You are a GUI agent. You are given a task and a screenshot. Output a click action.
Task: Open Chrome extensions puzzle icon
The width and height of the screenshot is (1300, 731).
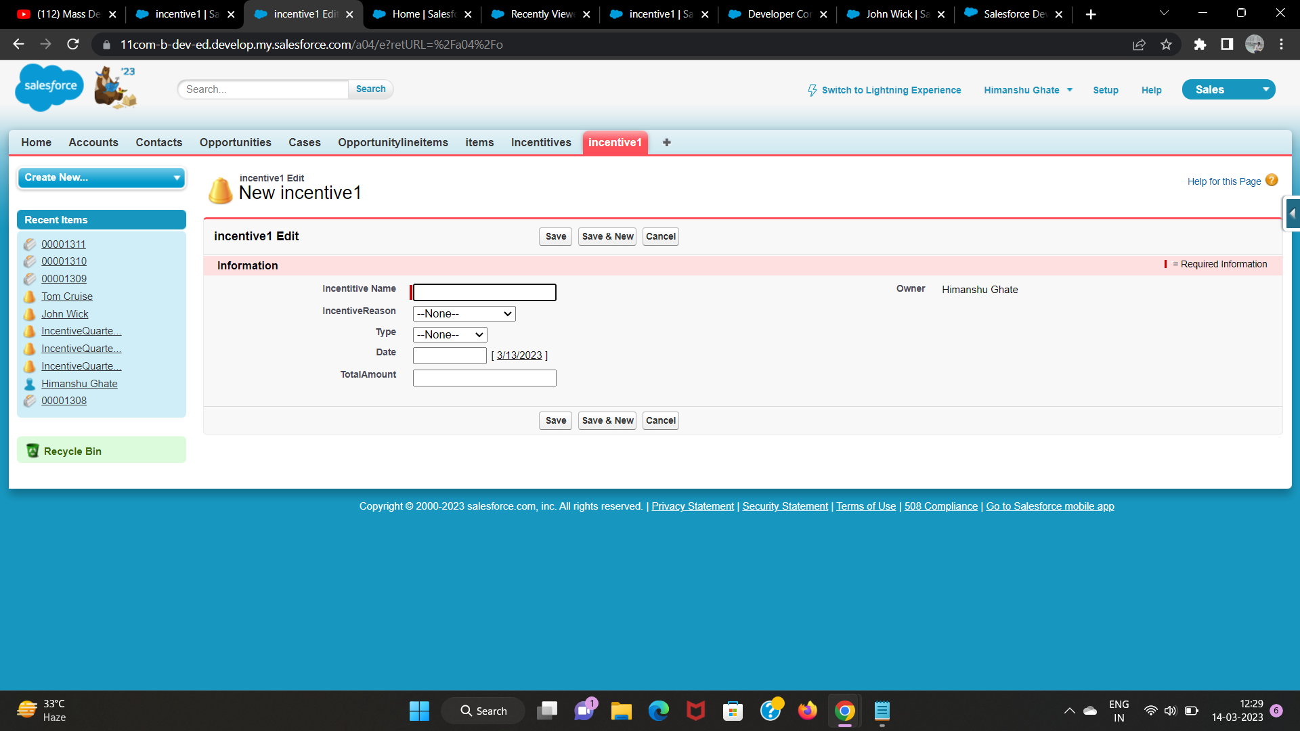click(x=1200, y=45)
